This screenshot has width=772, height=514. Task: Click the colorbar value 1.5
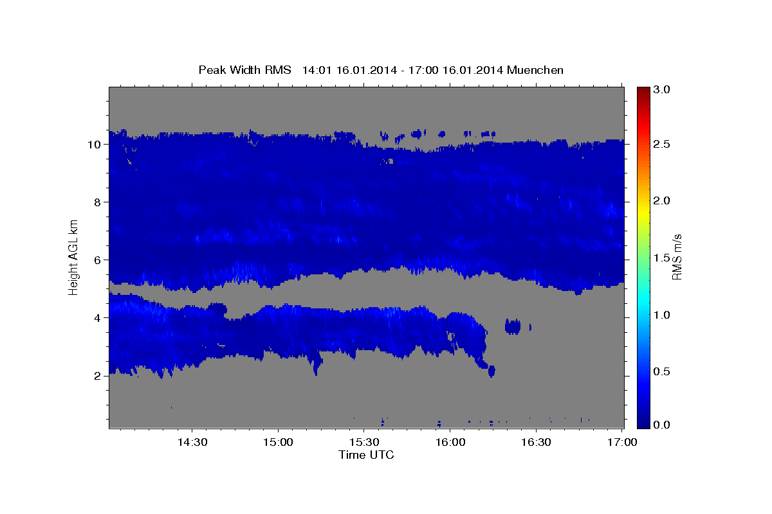click(x=662, y=258)
